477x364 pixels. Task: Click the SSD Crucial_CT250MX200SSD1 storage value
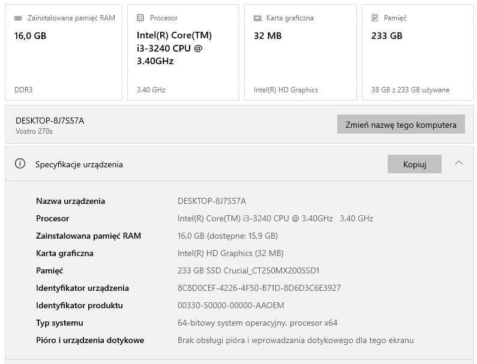point(248,270)
